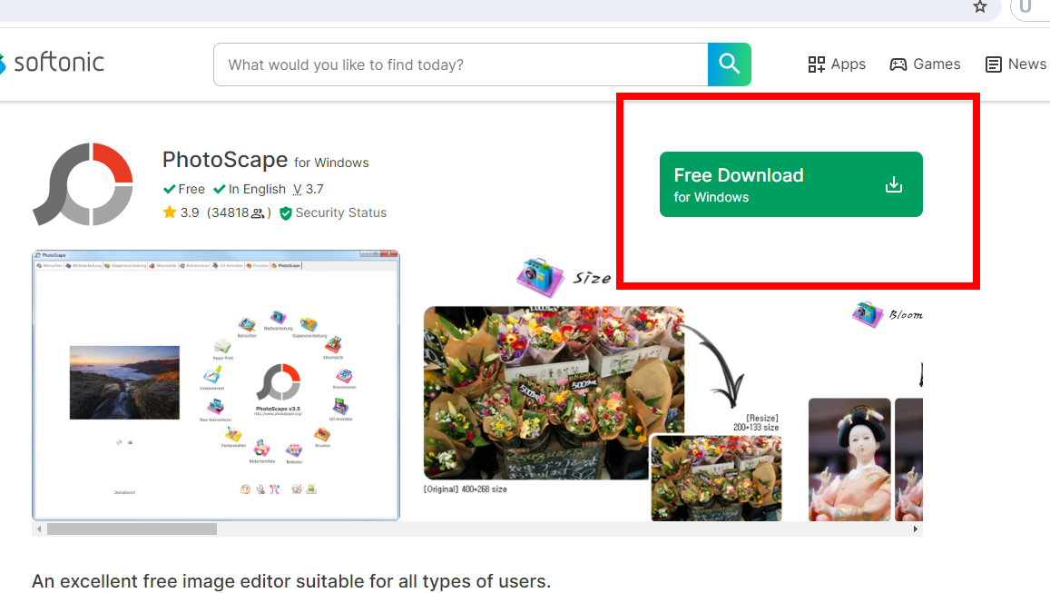Click the version 3.7 text
This screenshot has height=593, width=1050.
[308, 189]
